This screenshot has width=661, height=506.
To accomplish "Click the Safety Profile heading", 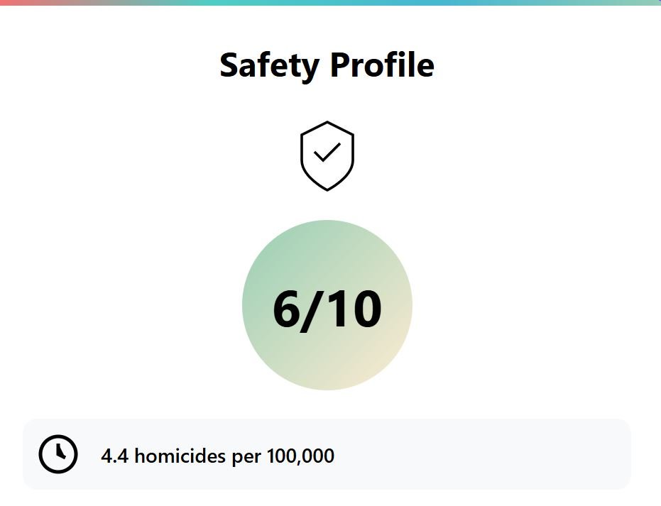I will click(327, 65).
